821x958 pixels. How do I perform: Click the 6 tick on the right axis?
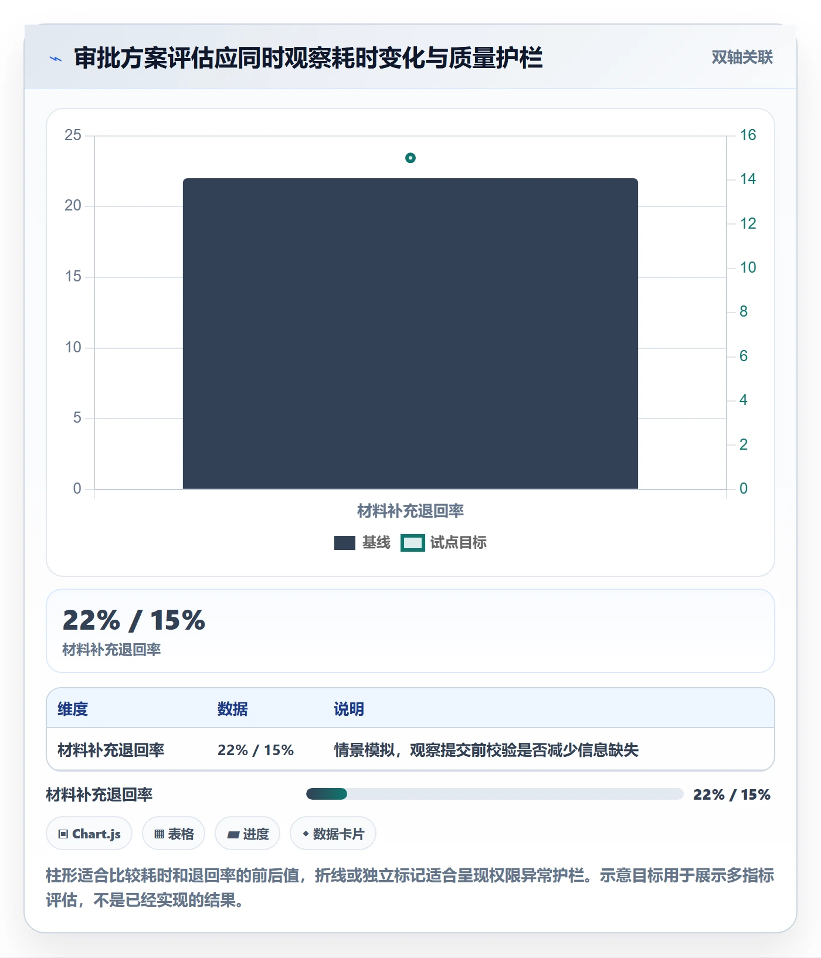click(x=744, y=356)
